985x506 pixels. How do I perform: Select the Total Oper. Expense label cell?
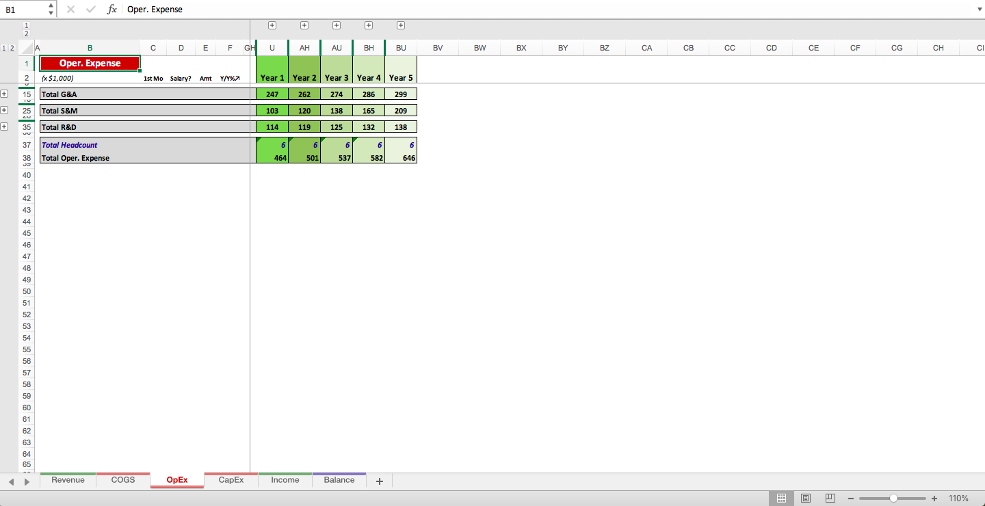pyautogui.click(x=90, y=157)
